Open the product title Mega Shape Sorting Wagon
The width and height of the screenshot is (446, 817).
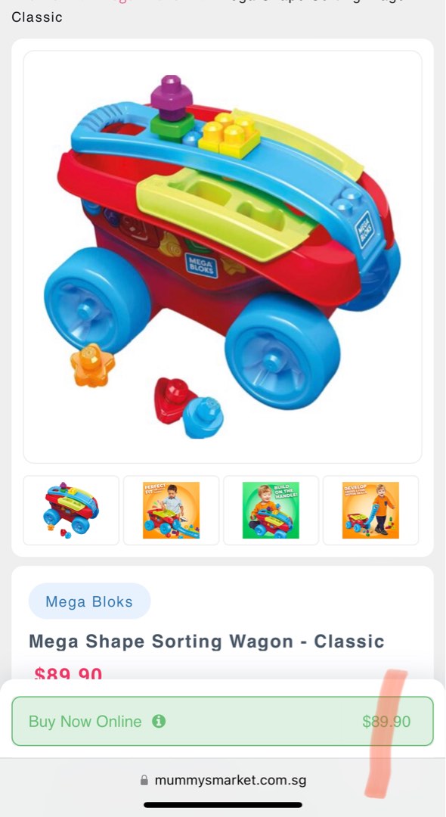pyautogui.click(x=206, y=641)
